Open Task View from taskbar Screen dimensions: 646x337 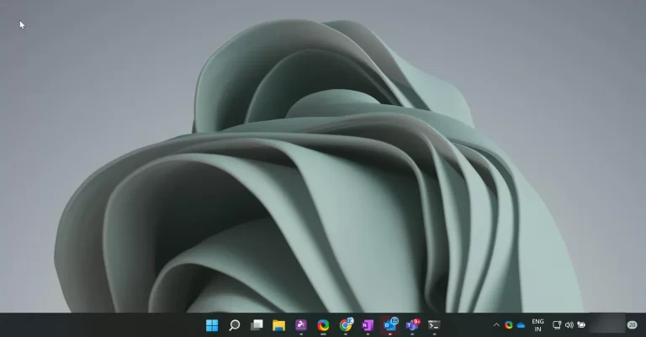[x=257, y=325]
